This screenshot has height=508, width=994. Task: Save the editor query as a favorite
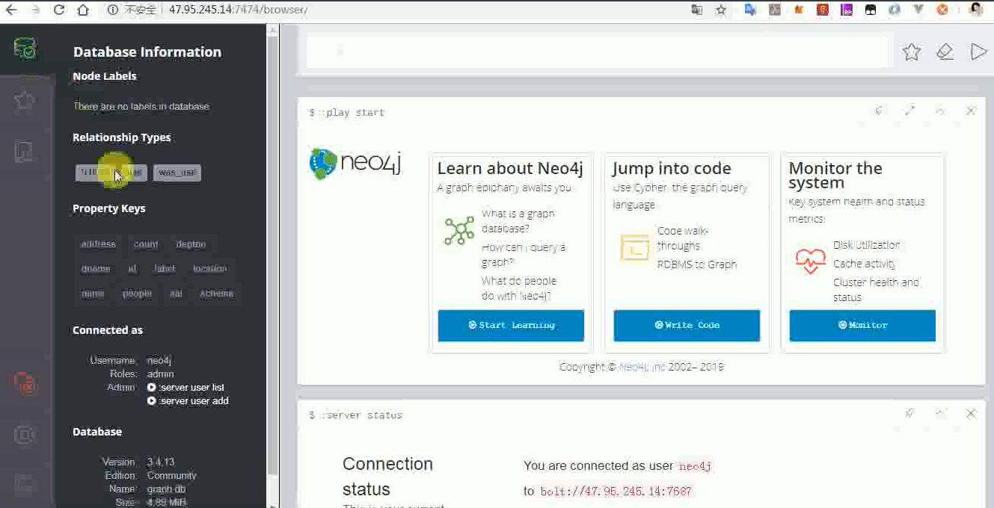[x=911, y=52]
